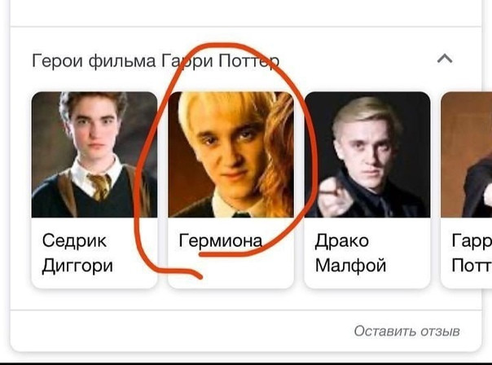The width and height of the screenshot is (492, 365).
Task: Click the Малфой surname line
Action: pyautogui.click(x=350, y=266)
